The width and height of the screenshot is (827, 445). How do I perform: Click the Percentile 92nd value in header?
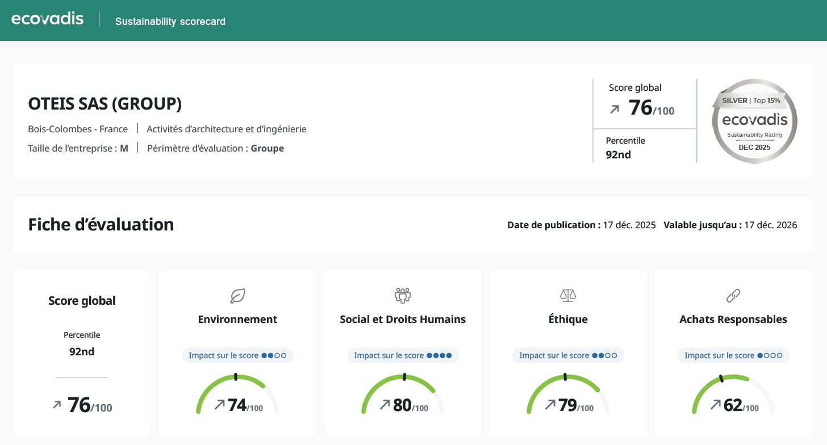coord(618,154)
